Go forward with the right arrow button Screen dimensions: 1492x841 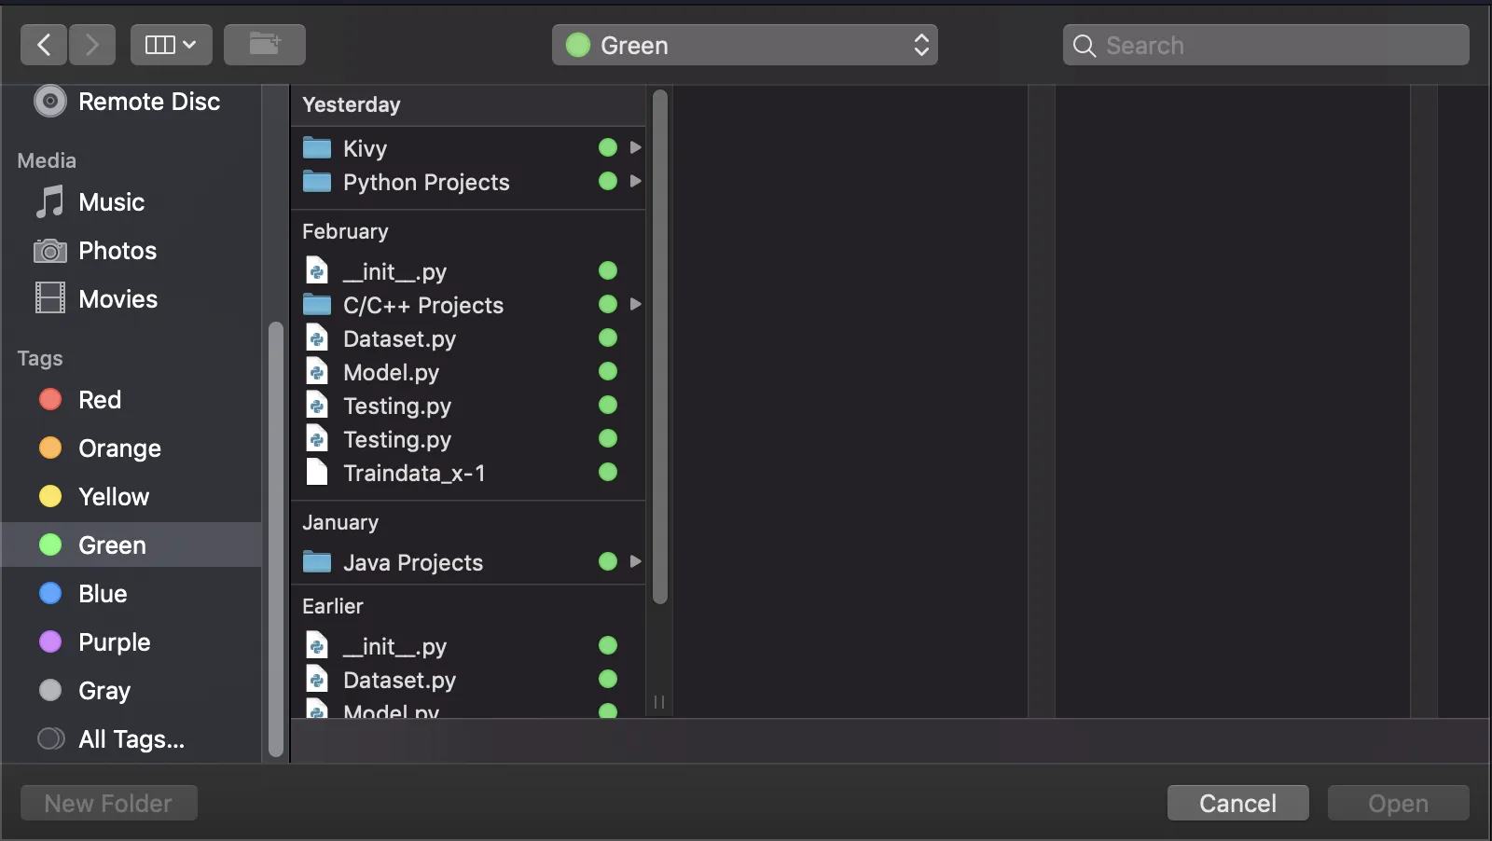point(91,45)
